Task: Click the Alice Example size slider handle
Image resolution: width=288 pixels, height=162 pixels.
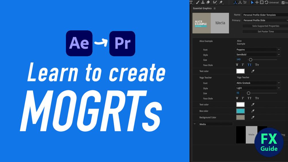Action: coord(250,60)
